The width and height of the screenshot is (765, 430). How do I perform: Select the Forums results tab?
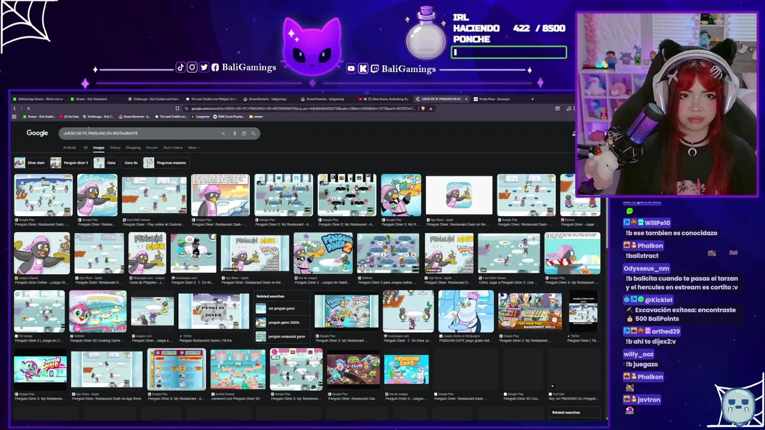pyautogui.click(x=152, y=148)
